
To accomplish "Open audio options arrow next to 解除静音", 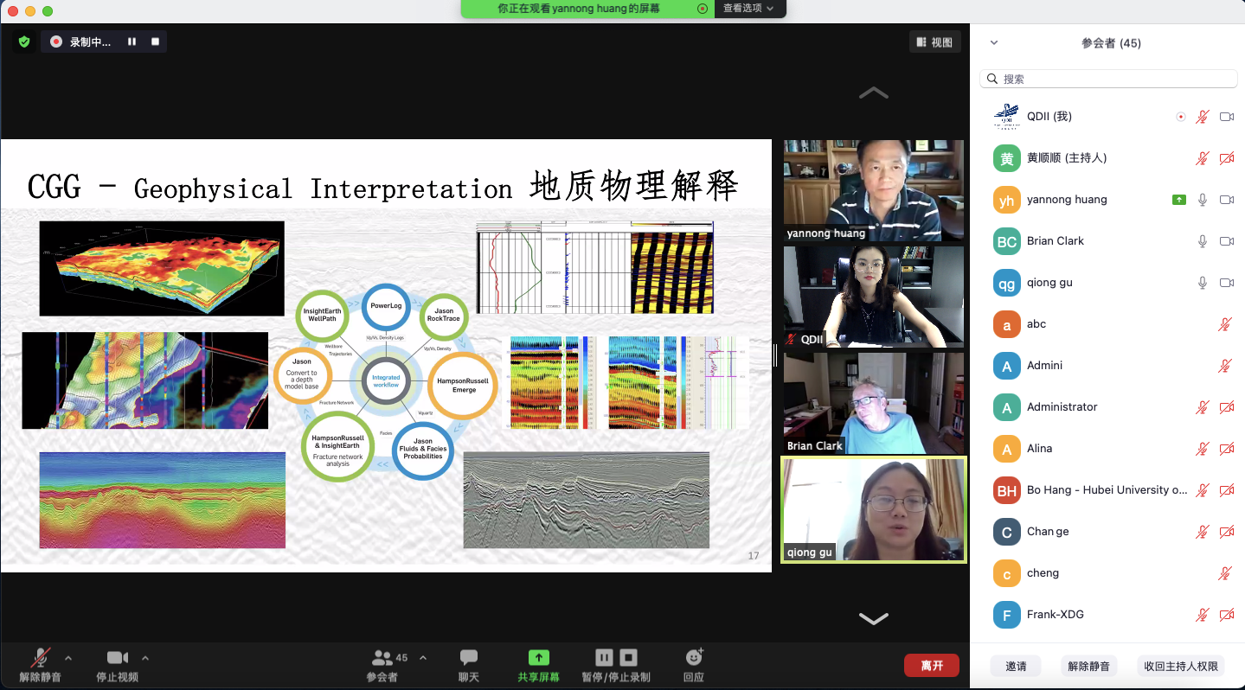I will tap(68, 658).
